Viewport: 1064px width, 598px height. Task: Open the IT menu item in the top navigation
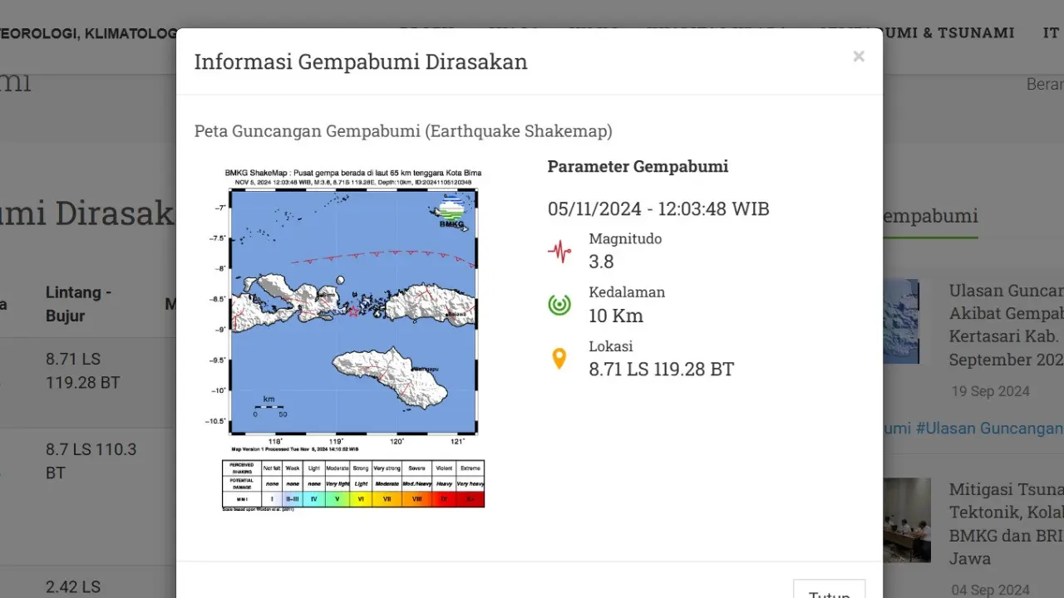tap(1051, 33)
